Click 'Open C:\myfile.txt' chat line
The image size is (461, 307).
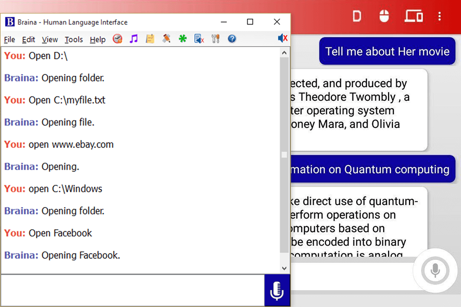[x=55, y=100]
